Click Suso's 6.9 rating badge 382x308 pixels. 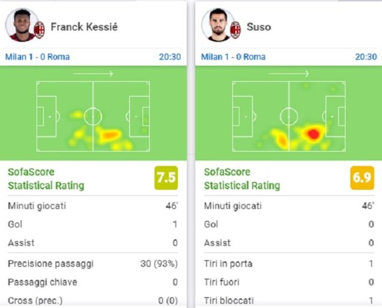pyautogui.click(x=362, y=178)
